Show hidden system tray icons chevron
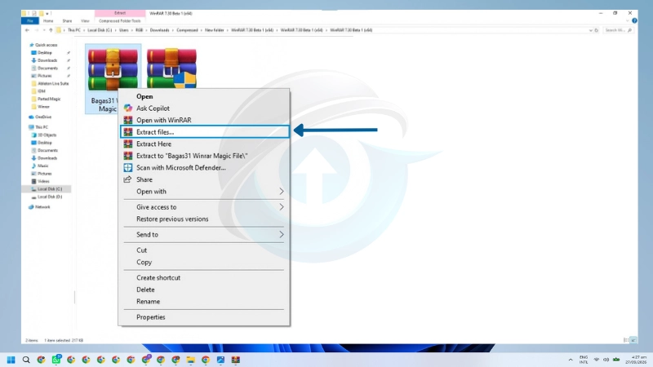653x367 pixels. click(571, 360)
